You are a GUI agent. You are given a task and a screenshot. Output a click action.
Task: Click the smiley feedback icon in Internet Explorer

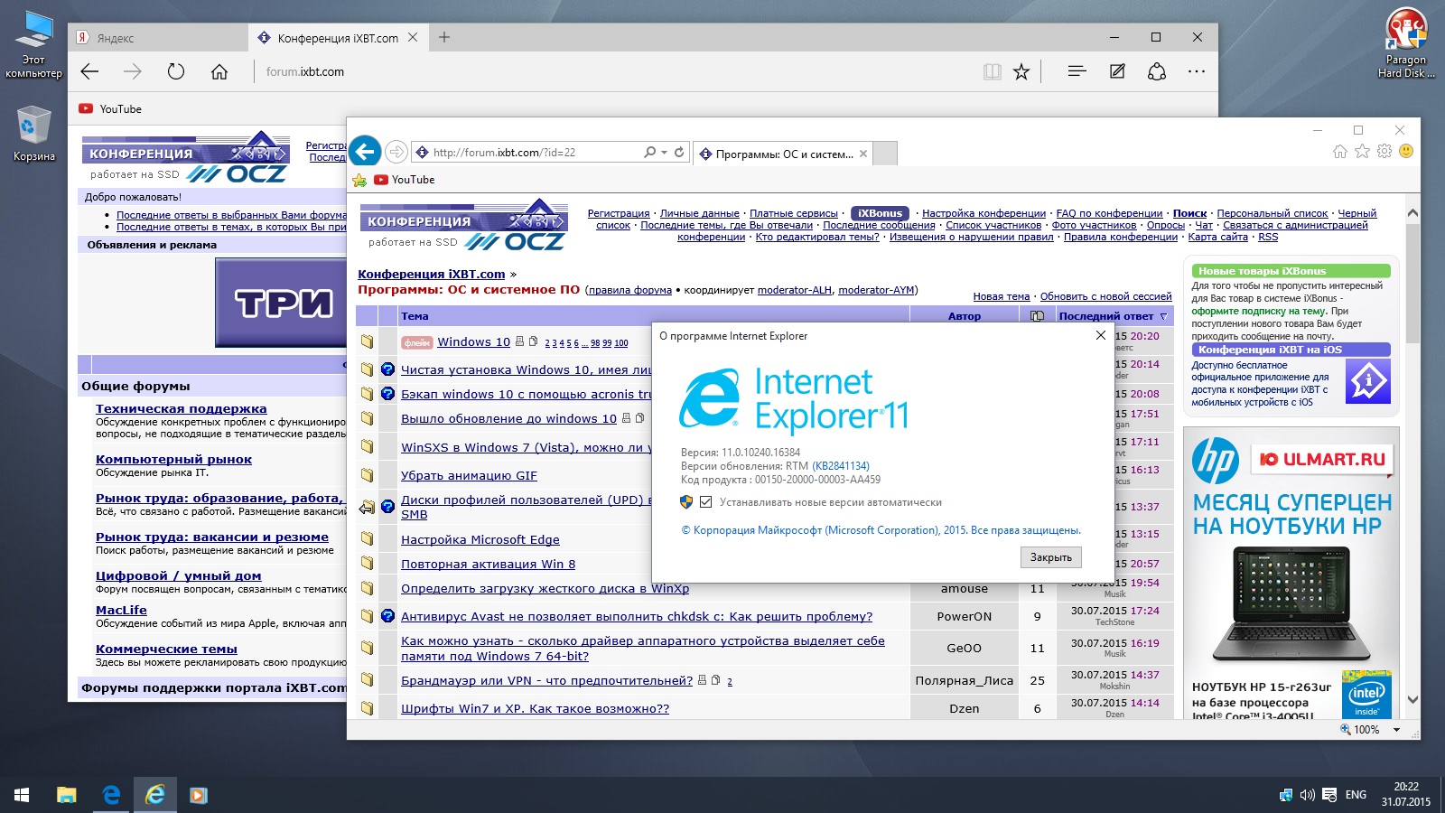[1405, 152]
